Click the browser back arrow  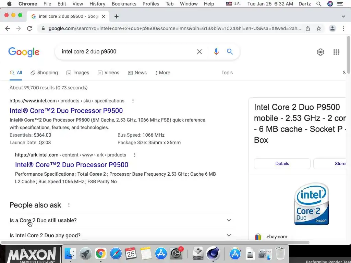pos(8,28)
